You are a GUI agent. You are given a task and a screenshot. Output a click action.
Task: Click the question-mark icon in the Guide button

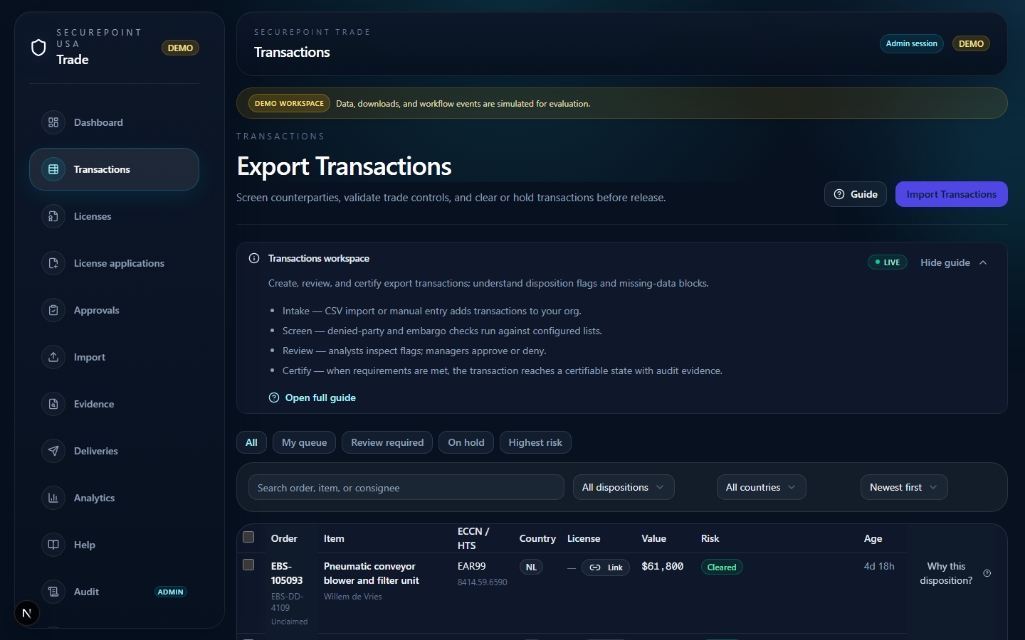(839, 194)
